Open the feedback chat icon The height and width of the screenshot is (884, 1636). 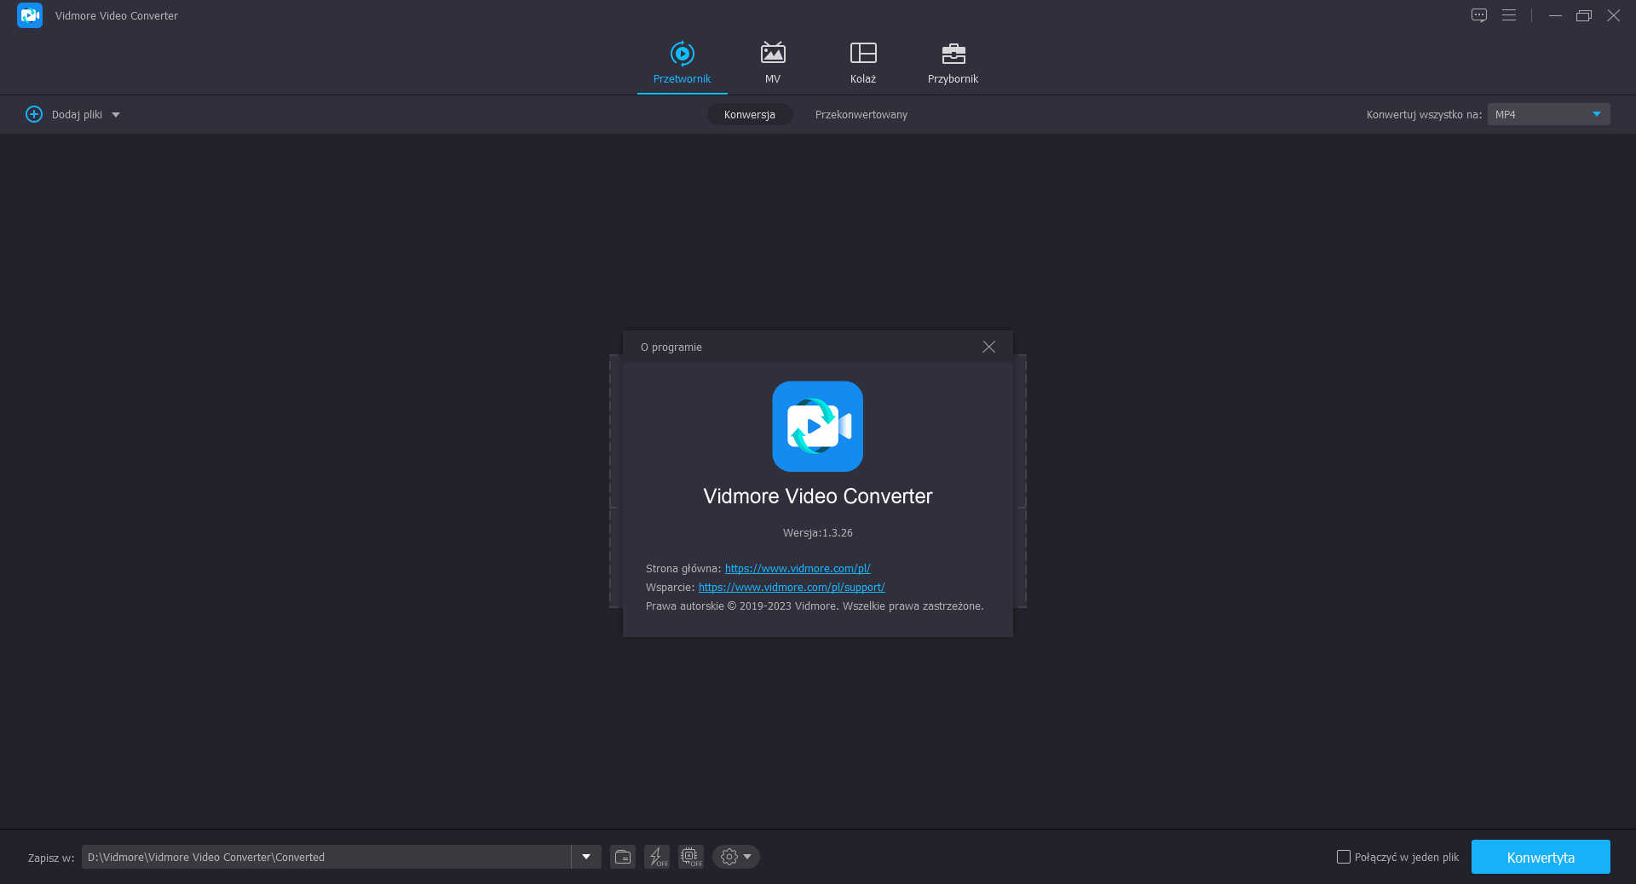pyautogui.click(x=1479, y=15)
